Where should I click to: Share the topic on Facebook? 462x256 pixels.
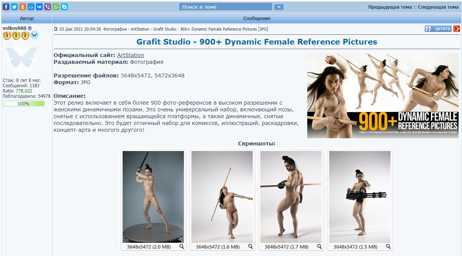(6, 7)
